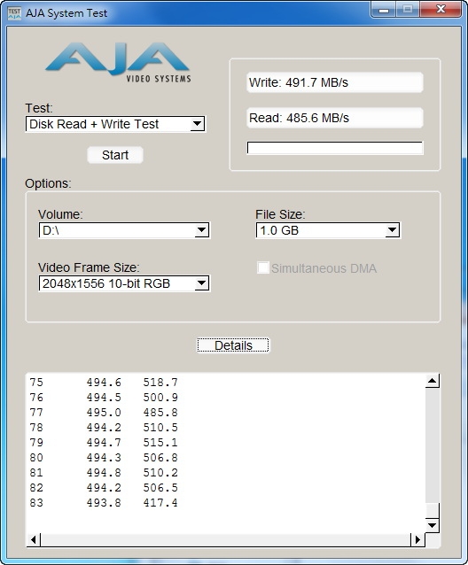Select result row 75 with 518.7

tap(104, 382)
